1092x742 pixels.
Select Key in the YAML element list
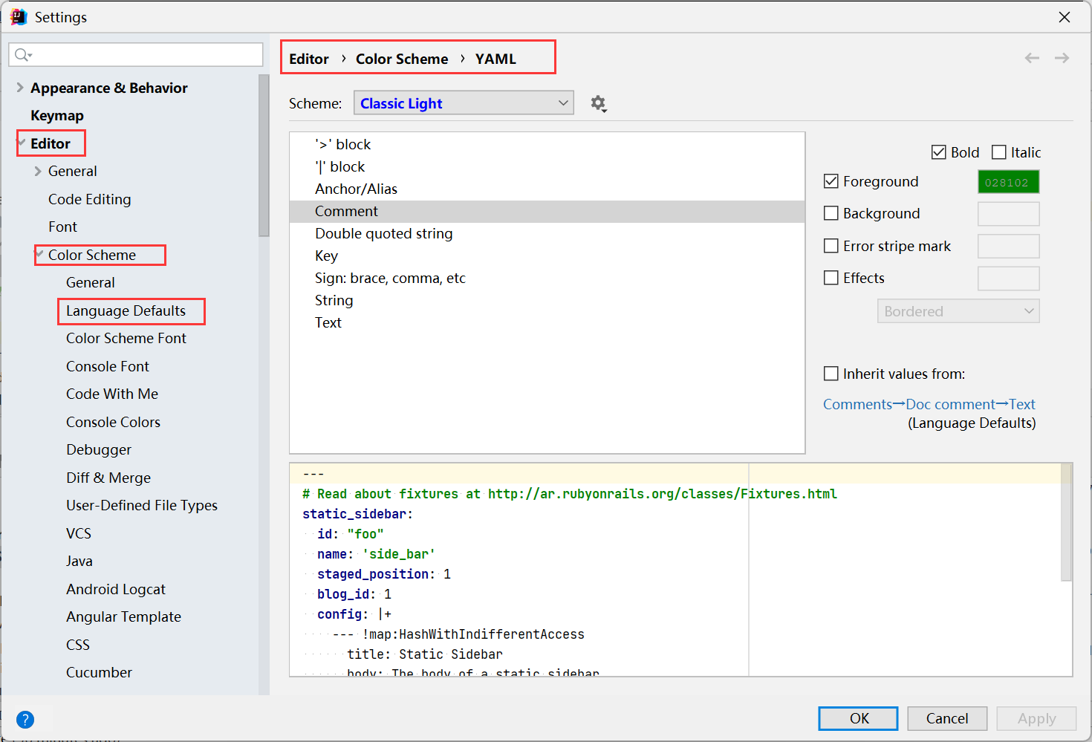pos(326,256)
